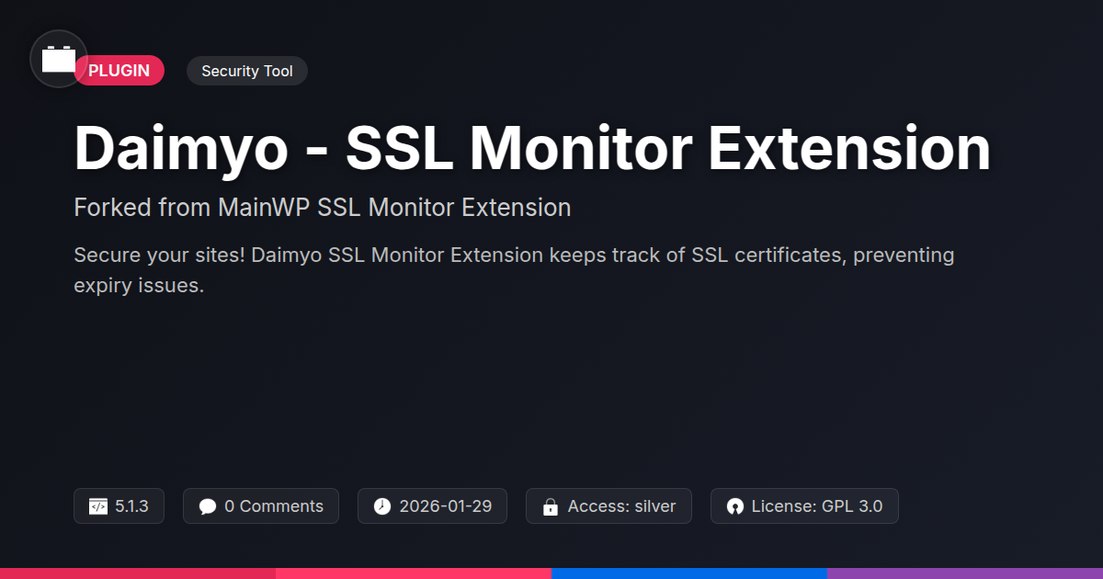
Task: Click the red PLUGIN badge
Action: (x=119, y=71)
